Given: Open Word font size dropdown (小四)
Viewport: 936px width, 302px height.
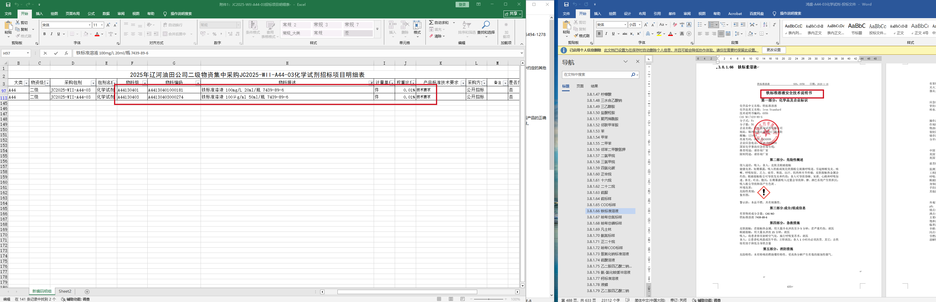Looking at the screenshot, I should [639, 25].
